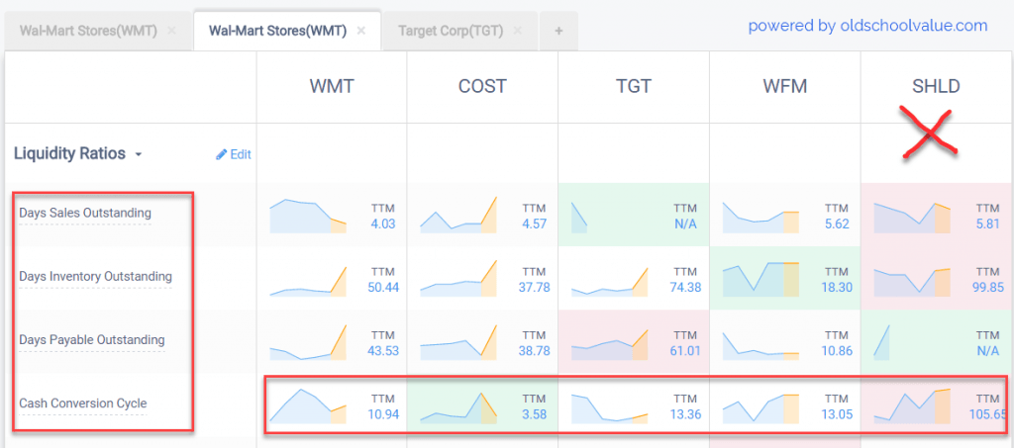
Task: Click the COST column header
Action: (x=482, y=87)
